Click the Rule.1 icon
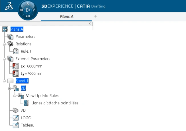The width and height of the screenshot is (186, 131). click(x=16, y=51)
